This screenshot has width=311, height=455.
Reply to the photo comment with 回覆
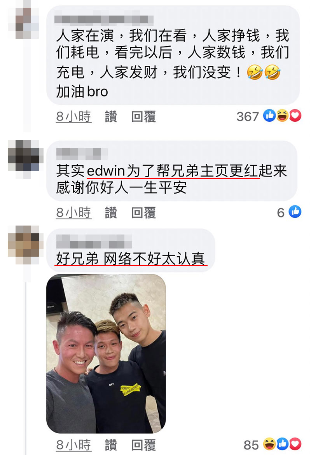tap(143, 445)
